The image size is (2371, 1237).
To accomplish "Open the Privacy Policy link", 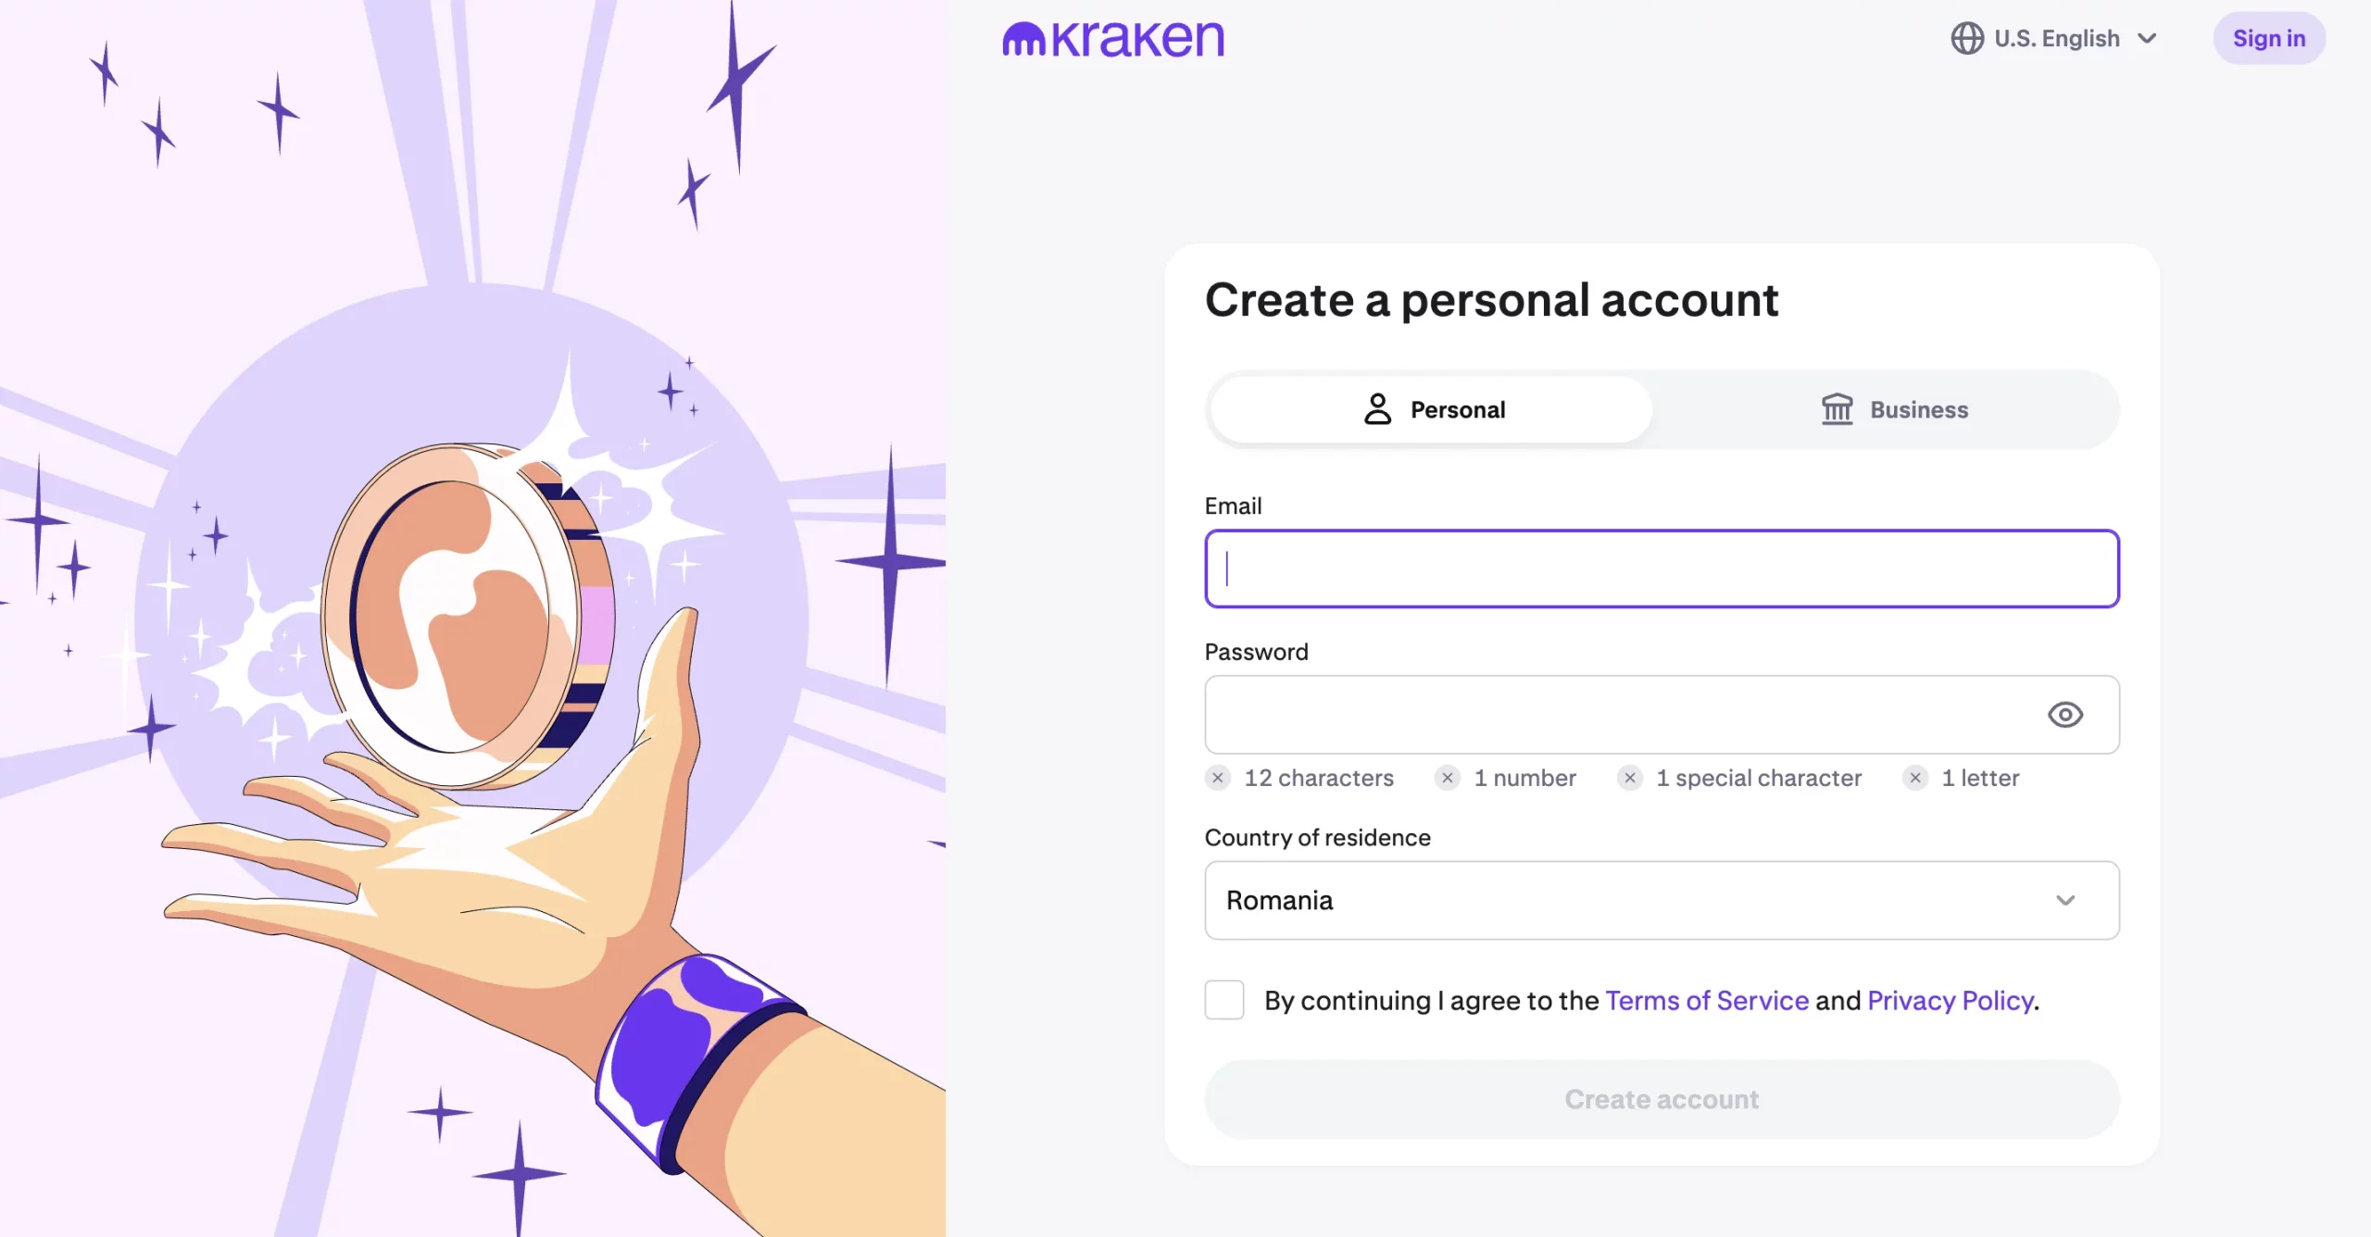I will (x=1950, y=999).
